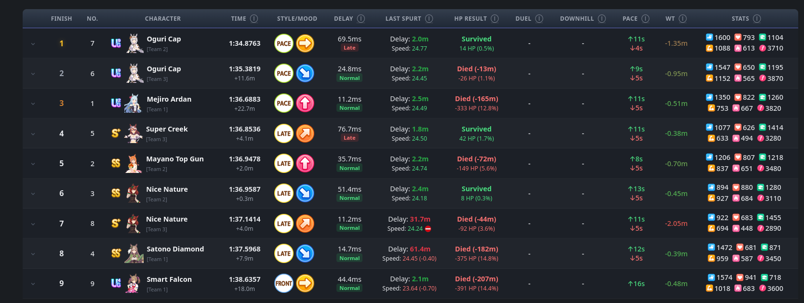This screenshot has width=804, height=303.
Task: Click finish position 3 for Mejiro Ardan
Action: [61, 103]
